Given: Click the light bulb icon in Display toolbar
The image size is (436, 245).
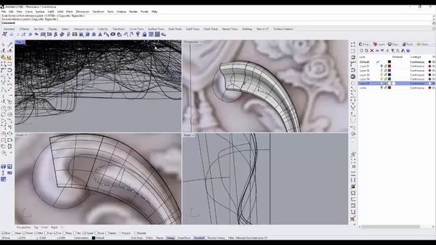Looking at the screenshot, I should (x=138, y=35).
